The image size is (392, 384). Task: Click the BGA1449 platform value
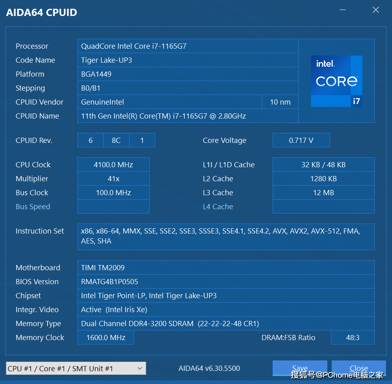(188, 74)
